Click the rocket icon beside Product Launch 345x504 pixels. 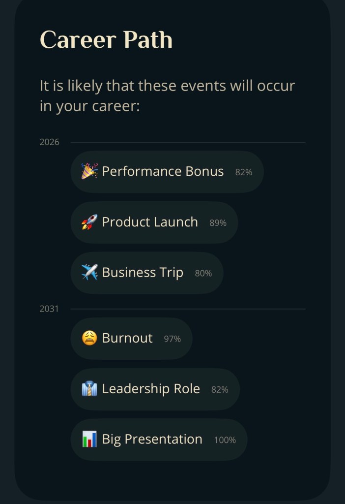point(89,222)
